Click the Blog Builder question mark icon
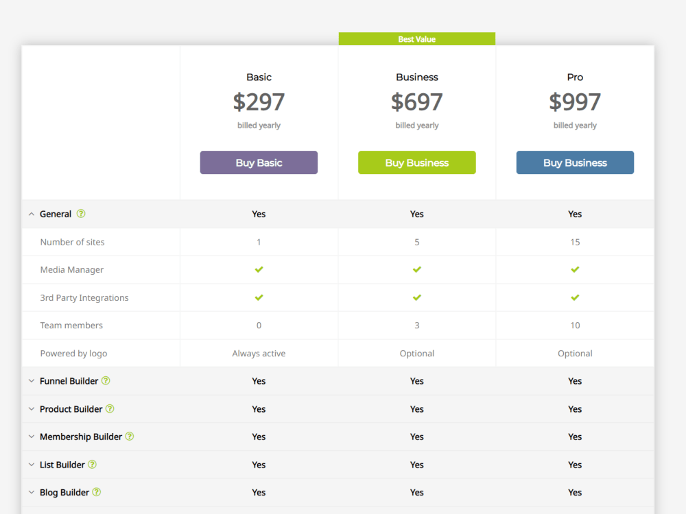This screenshot has height=514, width=686. point(95,492)
